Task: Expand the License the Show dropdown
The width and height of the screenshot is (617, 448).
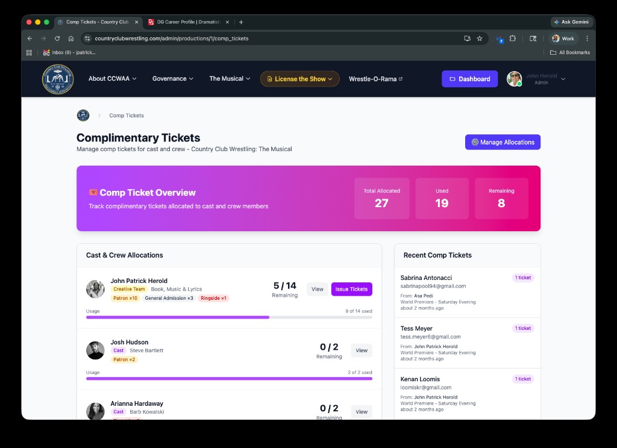Action: coord(299,79)
